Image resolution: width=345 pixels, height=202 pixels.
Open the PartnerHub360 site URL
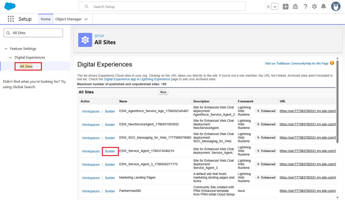click(308, 191)
